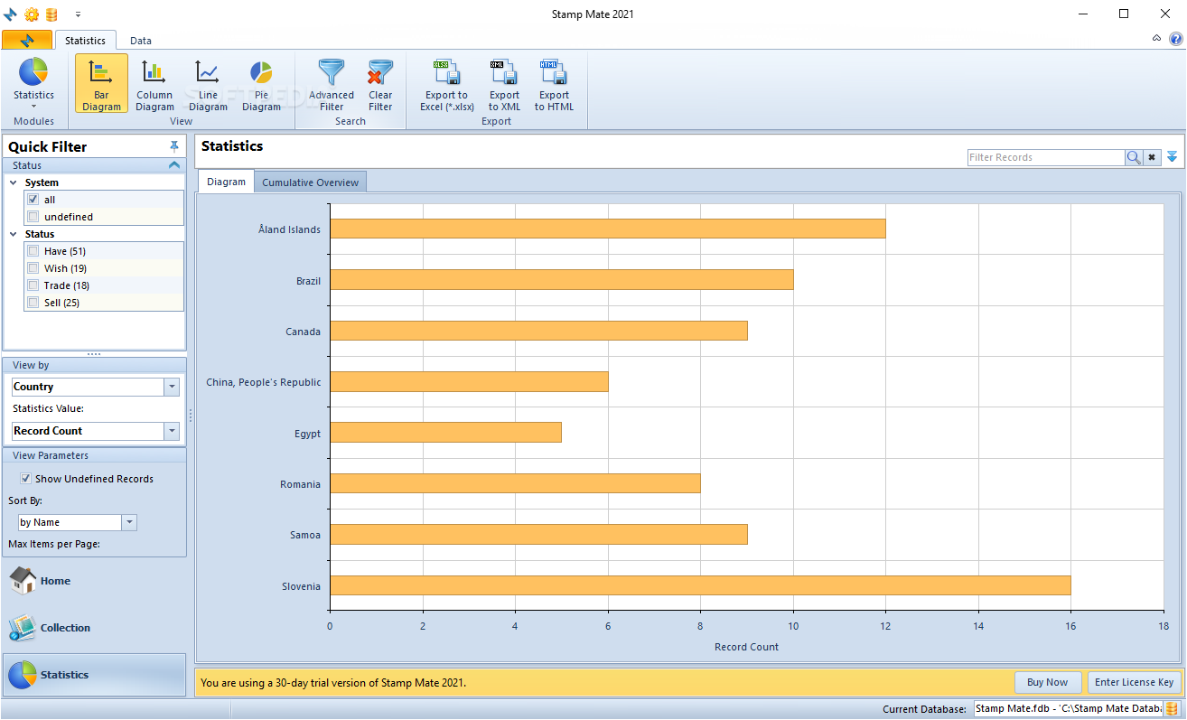This screenshot has height=720, width=1187.
Task: Click the Åland Islands bar in chart
Action: click(607, 229)
